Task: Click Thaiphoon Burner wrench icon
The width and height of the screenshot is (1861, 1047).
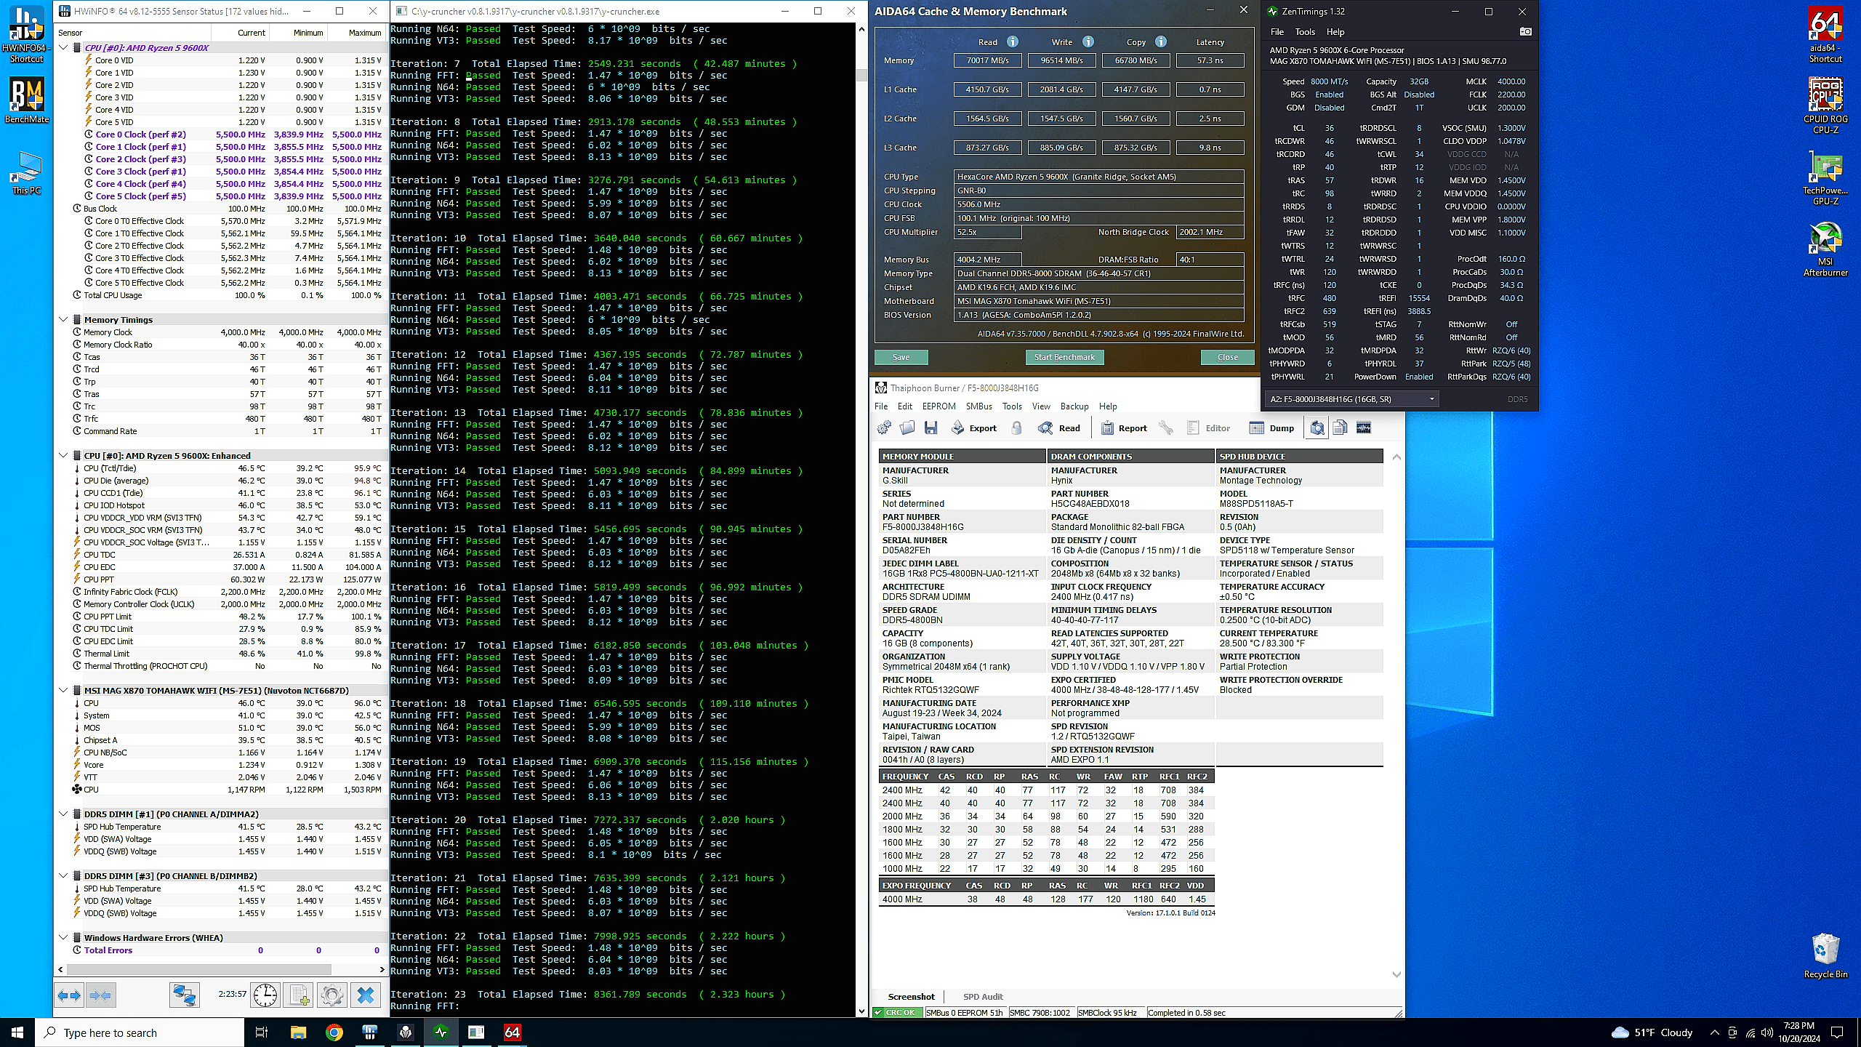Action: (x=1166, y=428)
